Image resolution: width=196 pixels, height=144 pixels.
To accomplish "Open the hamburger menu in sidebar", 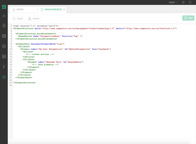I will point(4,16).
